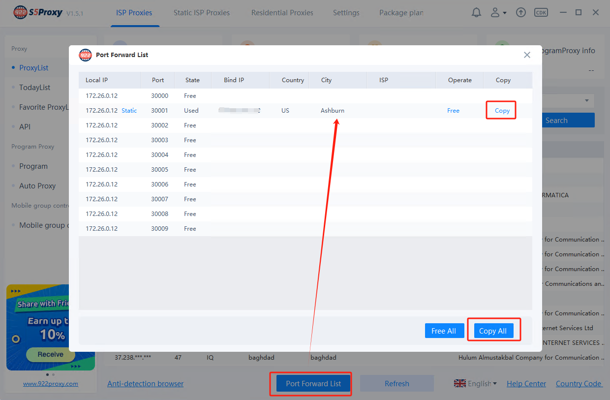Select the port 30004 table row

(x=305, y=155)
